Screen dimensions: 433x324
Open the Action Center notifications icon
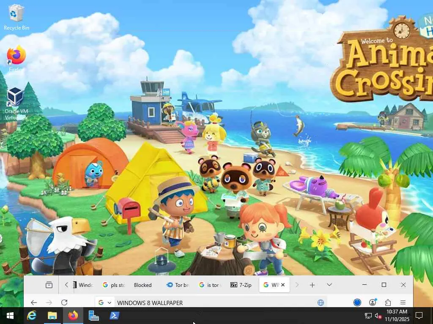[419, 316]
